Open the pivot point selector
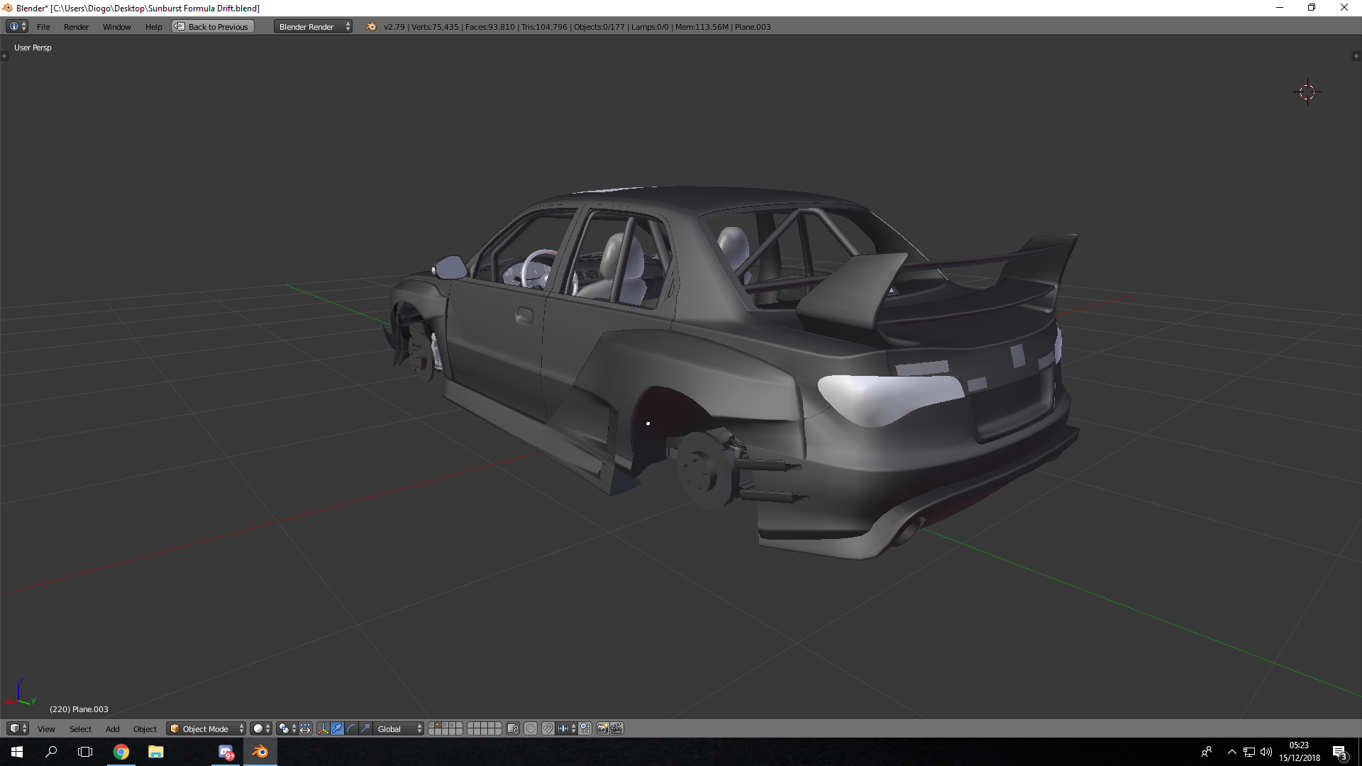This screenshot has width=1362, height=766. 287,728
